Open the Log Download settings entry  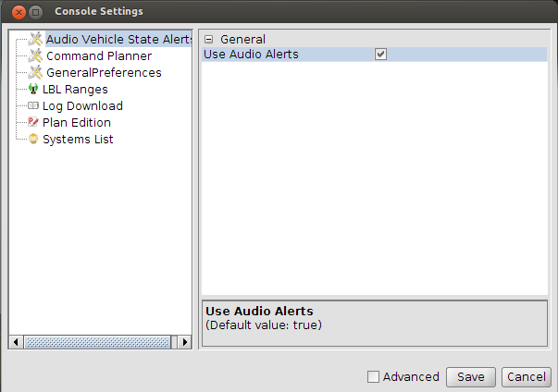(x=82, y=106)
